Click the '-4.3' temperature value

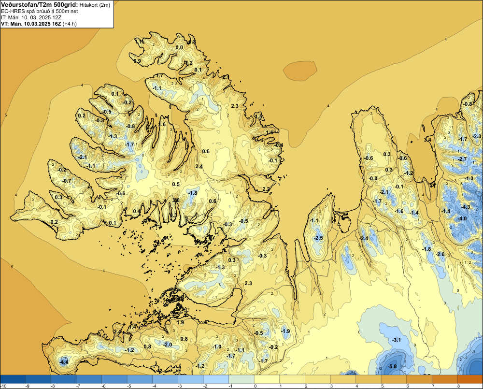point(466,207)
